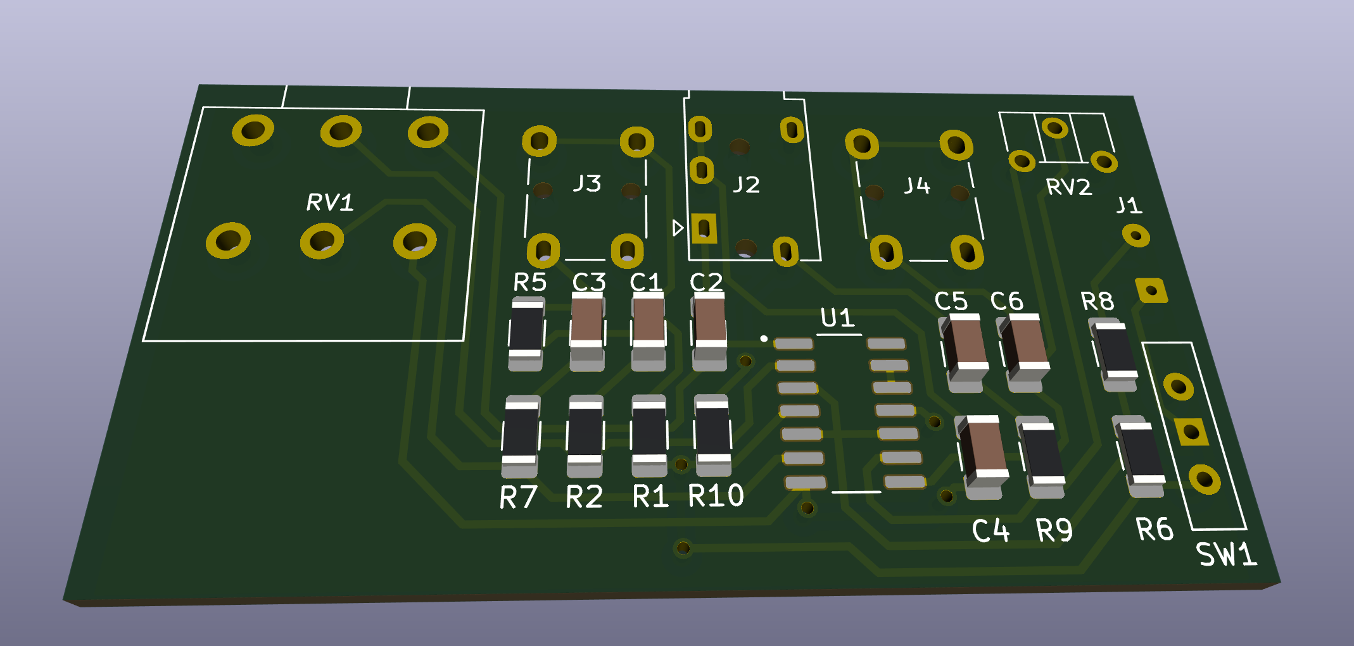Click the R10 reference text
This screenshot has width=1354, height=646.
click(x=716, y=495)
